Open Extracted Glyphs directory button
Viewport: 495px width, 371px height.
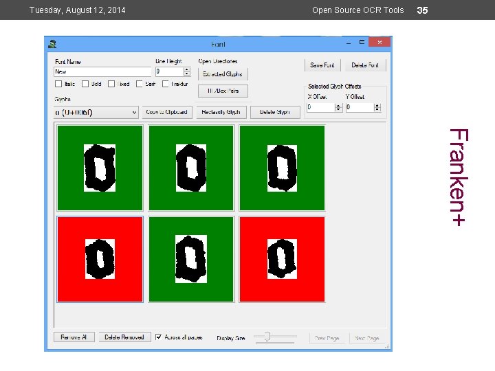(x=223, y=74)
